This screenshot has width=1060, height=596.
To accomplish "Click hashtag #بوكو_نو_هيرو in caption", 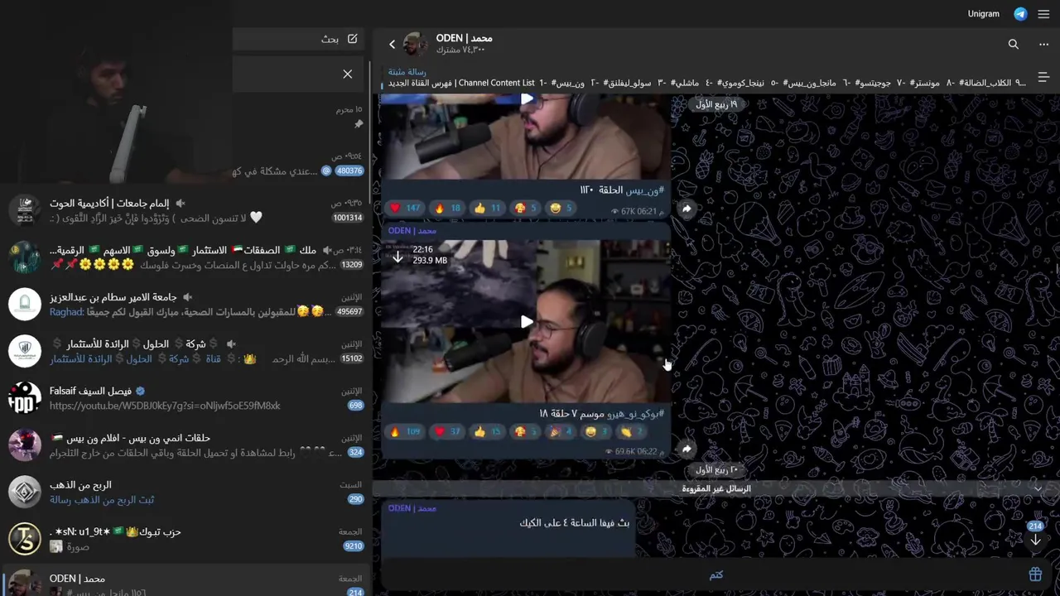I will (x=636, y=413).
